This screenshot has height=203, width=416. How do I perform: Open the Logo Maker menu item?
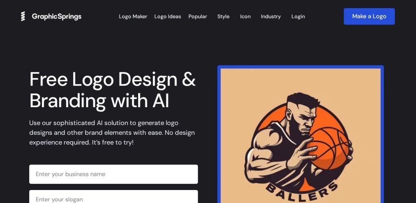click(133, 16)
